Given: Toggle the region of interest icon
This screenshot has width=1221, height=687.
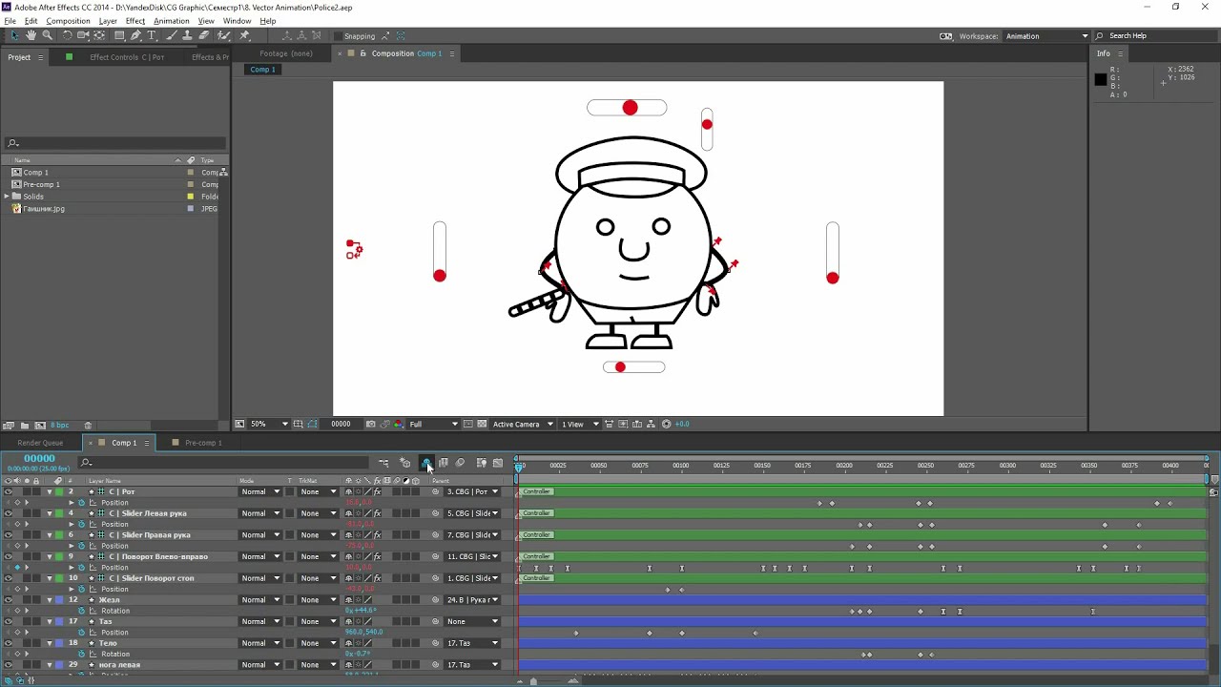Looking at the screenshot, I should 468,424.
